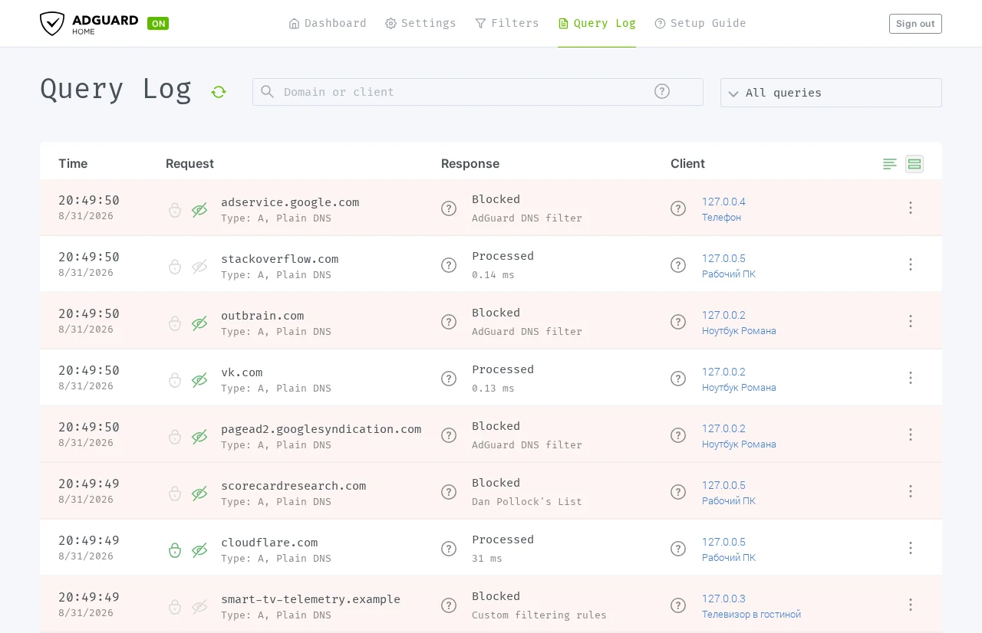Click the Time column header

click(73, 164)
